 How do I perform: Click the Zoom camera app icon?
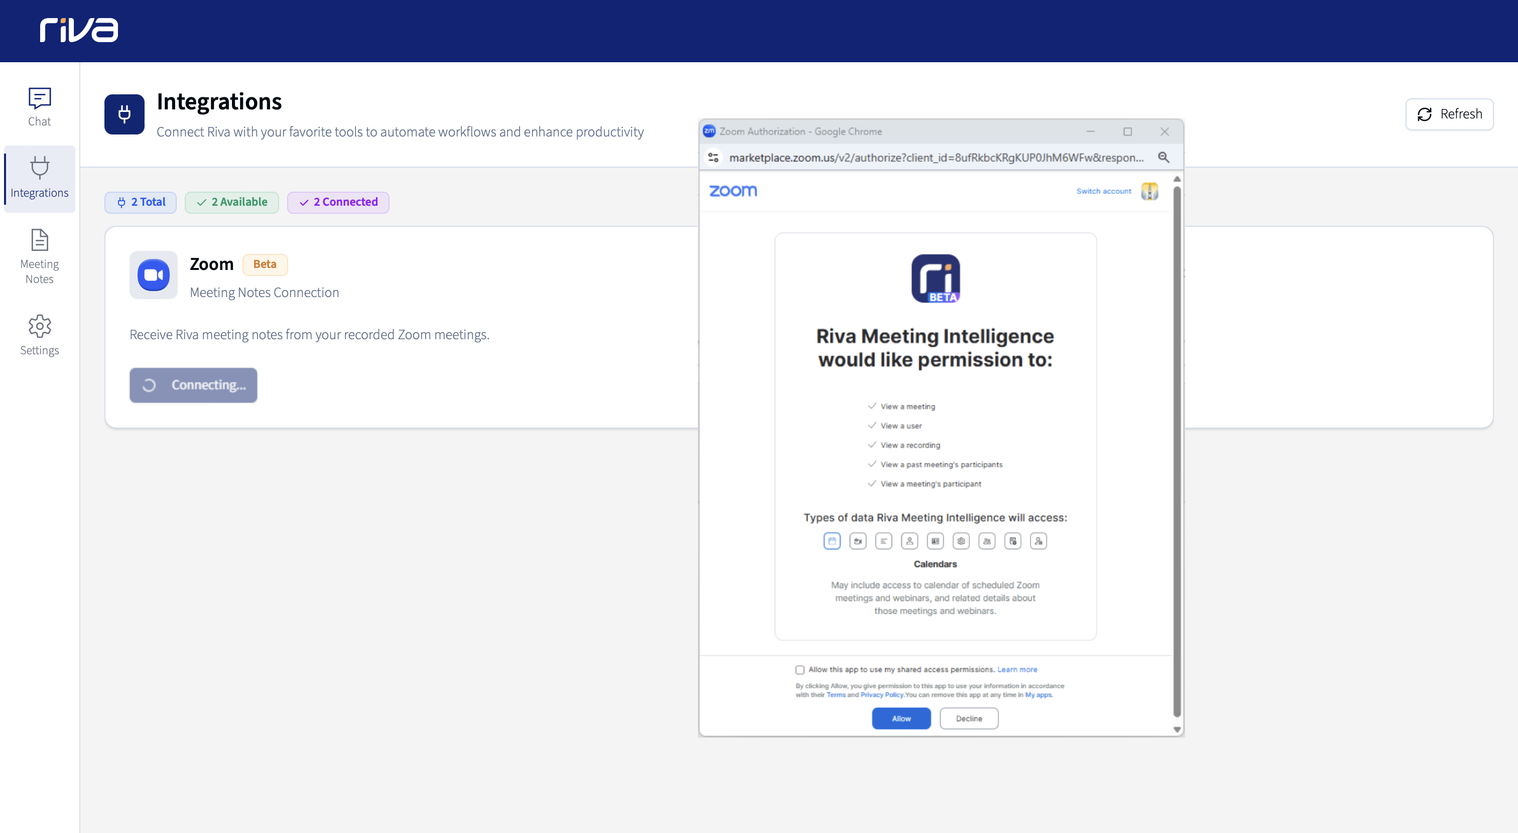click(x=153, y=275)
